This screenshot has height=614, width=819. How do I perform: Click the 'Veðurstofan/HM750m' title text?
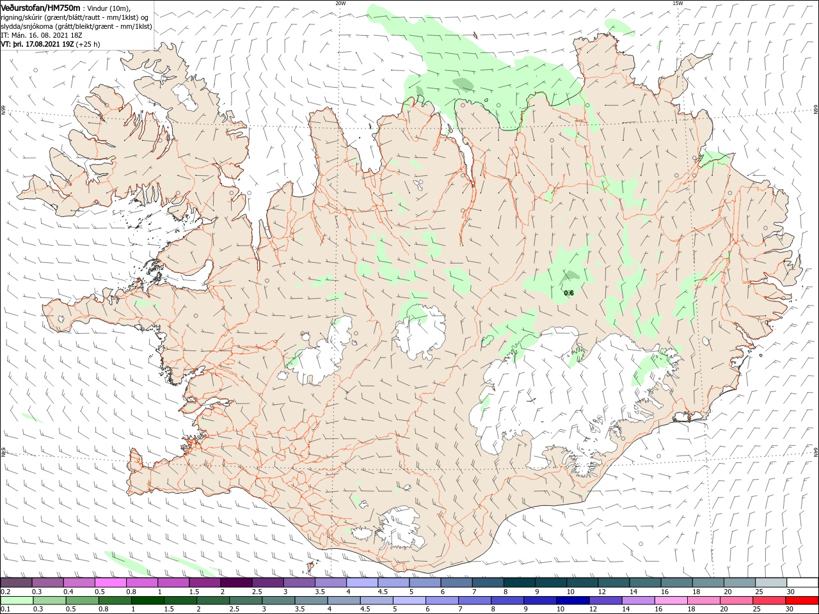coord(40,8)
